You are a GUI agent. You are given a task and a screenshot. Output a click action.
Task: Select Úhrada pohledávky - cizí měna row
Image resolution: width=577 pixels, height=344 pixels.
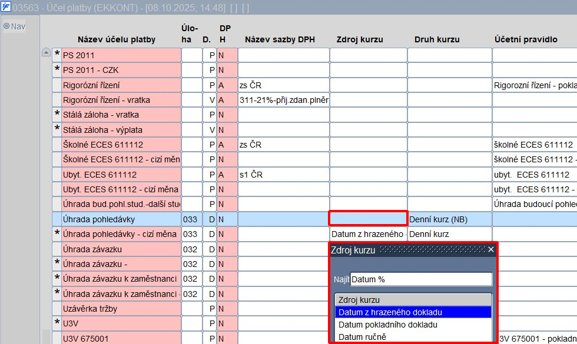(121, 234)
